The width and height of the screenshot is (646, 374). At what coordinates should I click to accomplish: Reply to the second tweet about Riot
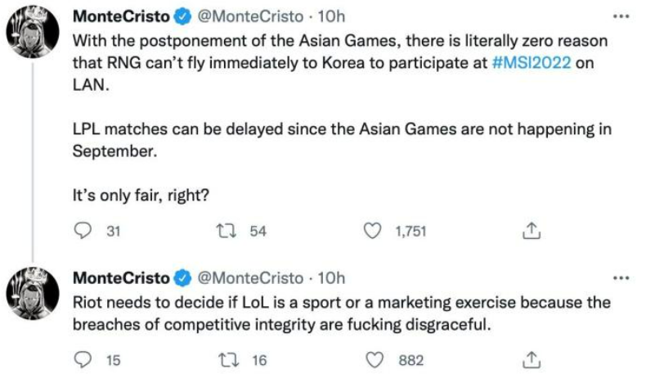[x=82, y=358]
